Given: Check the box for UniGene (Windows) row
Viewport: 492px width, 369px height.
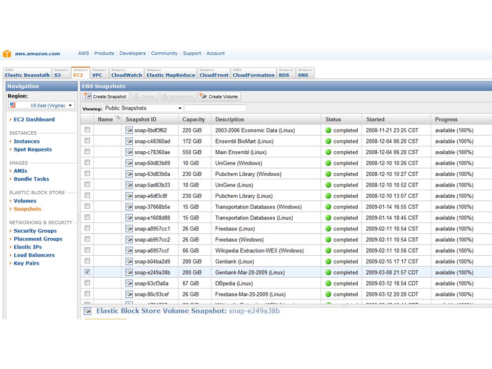Looking at the screenshot, I should (x=87, y=162).
